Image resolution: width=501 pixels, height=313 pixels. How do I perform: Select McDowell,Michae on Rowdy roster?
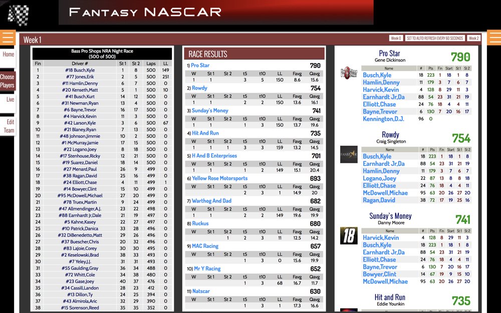[385, 193]
